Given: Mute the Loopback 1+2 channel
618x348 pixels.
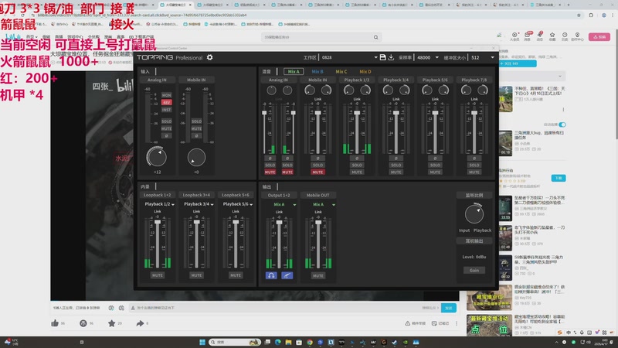Looking at the screenshot, I should [158, 275].
